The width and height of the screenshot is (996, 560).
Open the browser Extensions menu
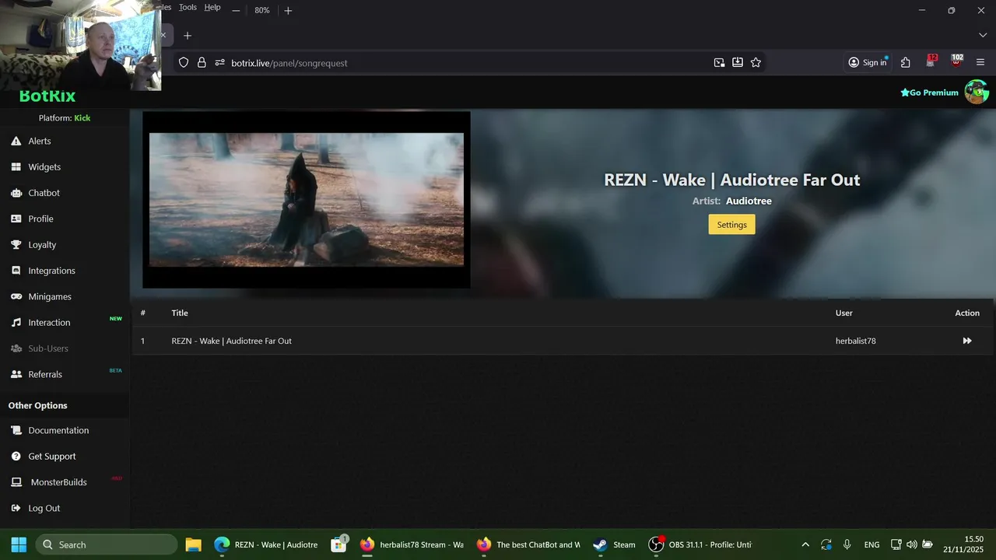click(x=906, y=63)
